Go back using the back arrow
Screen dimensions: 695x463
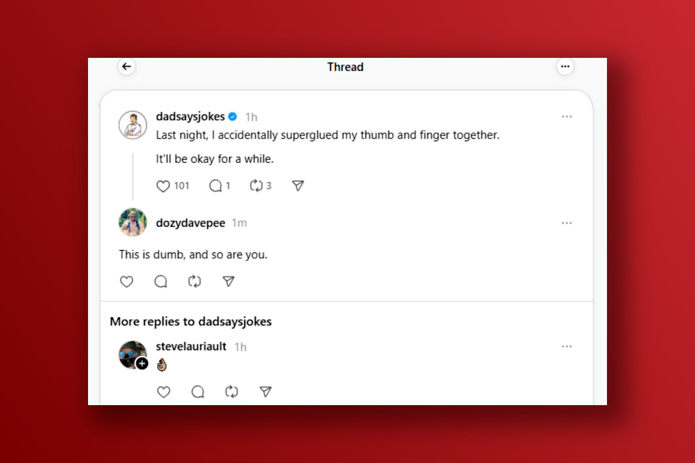pos(126,66)
